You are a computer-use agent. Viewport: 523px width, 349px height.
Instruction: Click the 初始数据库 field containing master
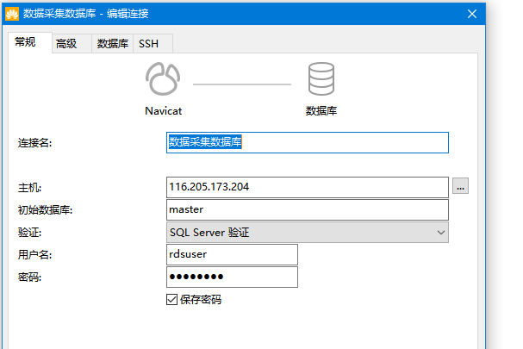[x=308, y=209]
